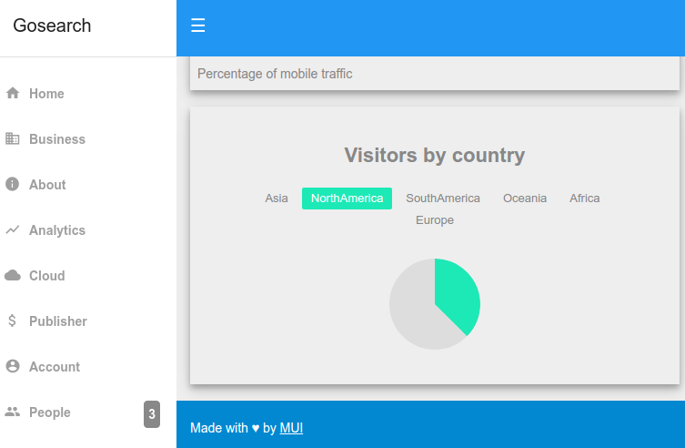Click the People group icon

click(x=12, y=412)
